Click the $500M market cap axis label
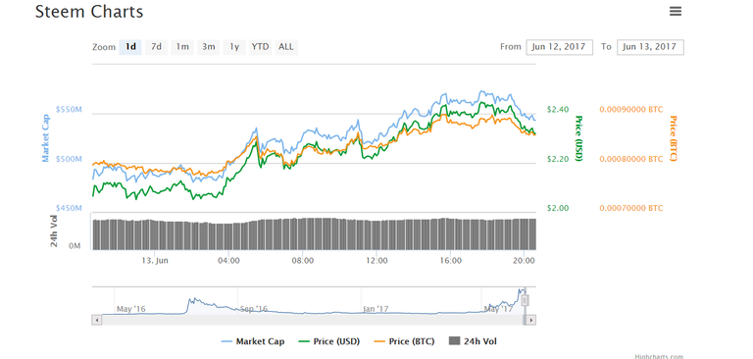 pos(70,159)
